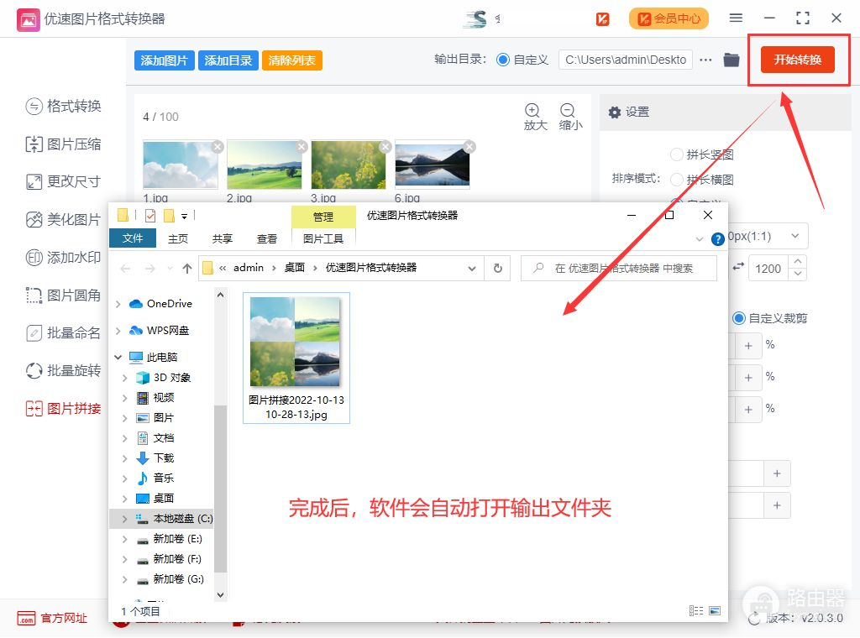The height and width of the screenshot is (638, 860).
Task: Expand the 3D 对象 tree node
Action: (124, 378)
